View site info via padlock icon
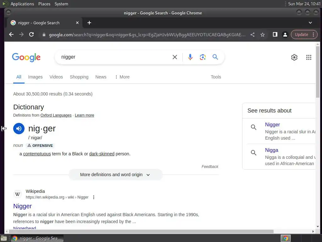Screen dimensions: 322x242 (44, 35)
